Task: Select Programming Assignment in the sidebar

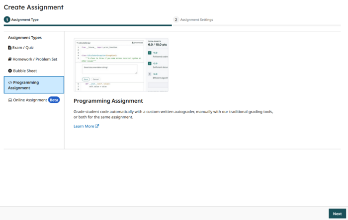Action: 34,85
